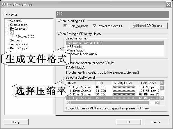
Task: Choose RealAudio 8 with ATRAC3 format
Action: point(115,43)
